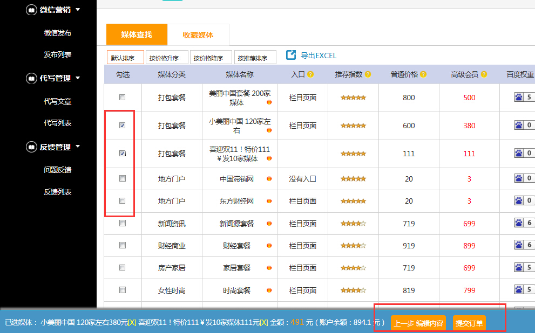Image resolution: width=535 pixels, height=333 pixels.
Task: Uncheck the 喜迎双11 特价 media row
Action: [123, 152]
